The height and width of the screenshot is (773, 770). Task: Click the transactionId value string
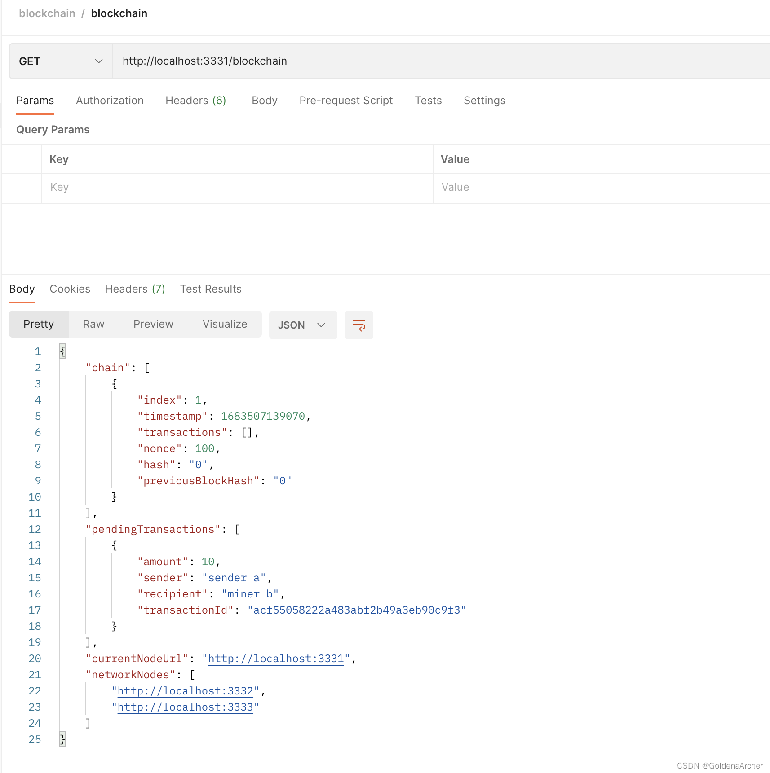(357, 610)
